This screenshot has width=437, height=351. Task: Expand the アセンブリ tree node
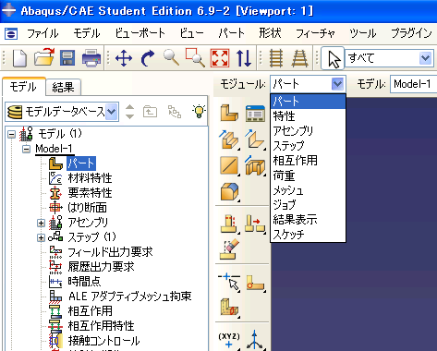click(41, 223)
